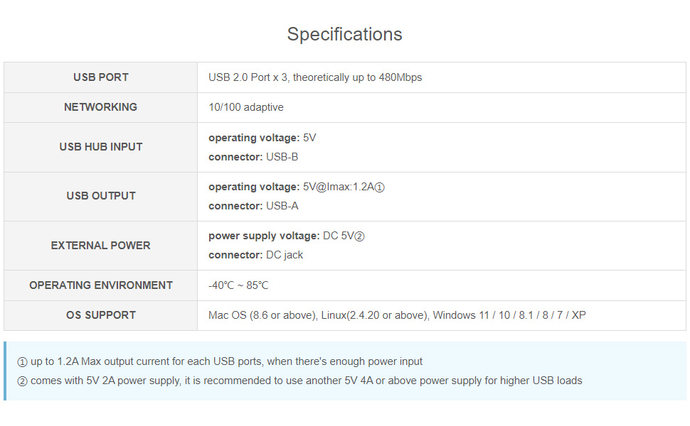Click circled 1 footnote marker after 1.2A
Screen dimensions: 690x426
click(x=380, y=187)
